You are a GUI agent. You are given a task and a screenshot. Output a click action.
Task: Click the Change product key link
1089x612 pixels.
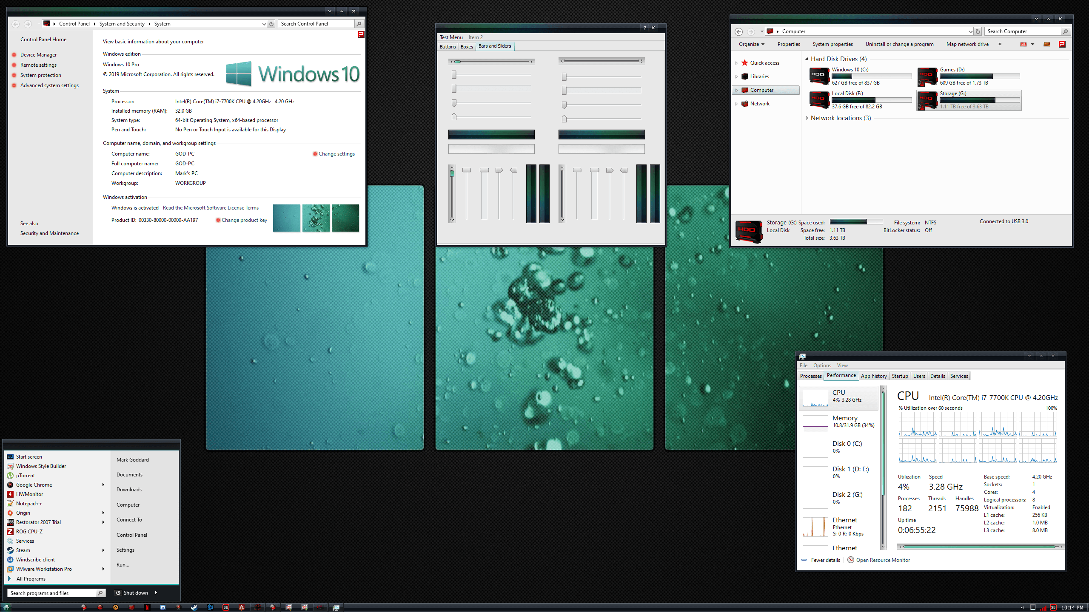(244, 220)
